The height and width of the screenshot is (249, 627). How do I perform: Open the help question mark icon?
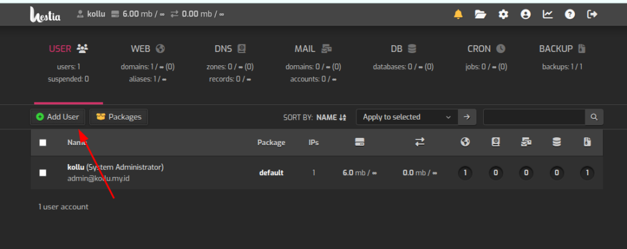point(569,15)
